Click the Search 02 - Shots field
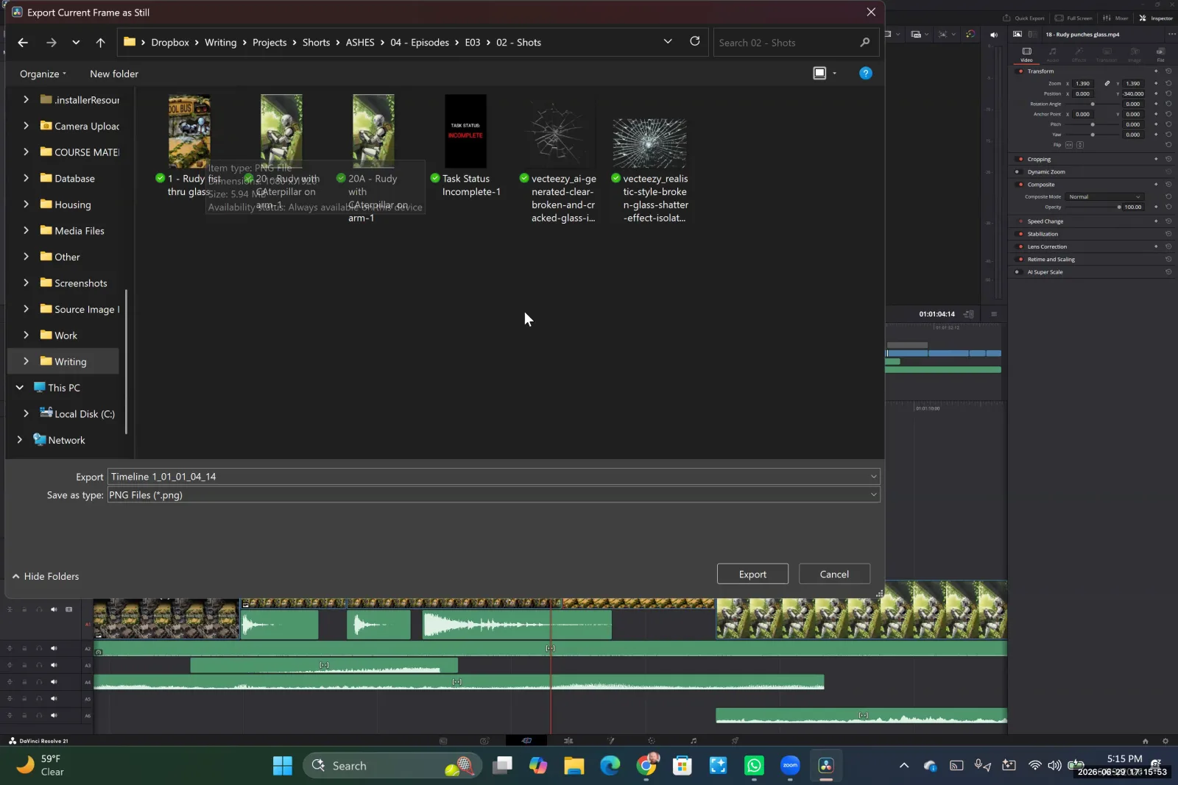This screenshot has height=785, width=1178. point(796,43)
